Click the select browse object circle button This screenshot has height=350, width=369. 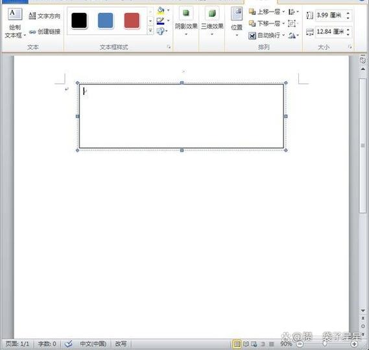[x=363, y=326]
